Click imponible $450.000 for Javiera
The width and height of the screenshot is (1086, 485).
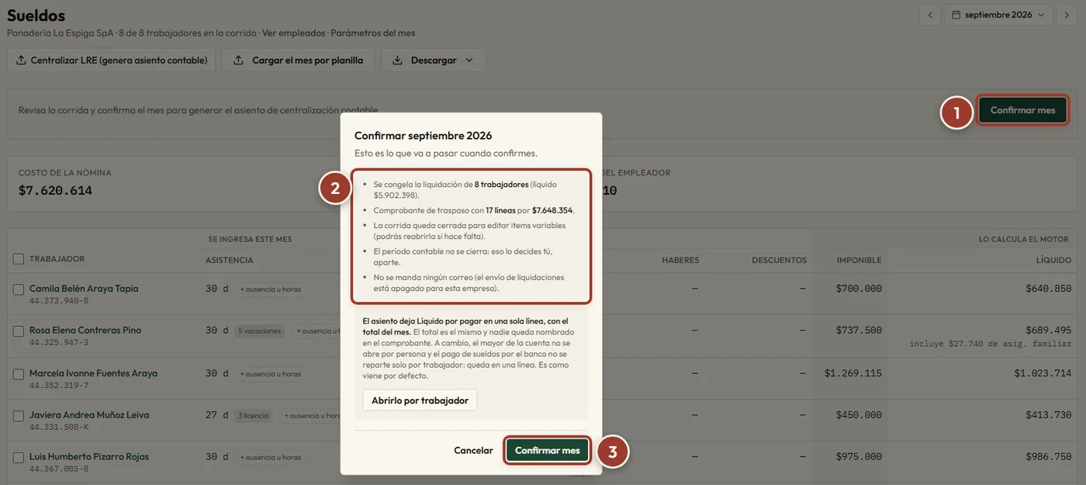pyautogui.click(x=859, y=415)
